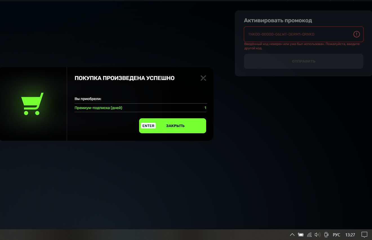Click the green ЗАКРЫТЬ button
372x240 pixels.
pos(173,126)
